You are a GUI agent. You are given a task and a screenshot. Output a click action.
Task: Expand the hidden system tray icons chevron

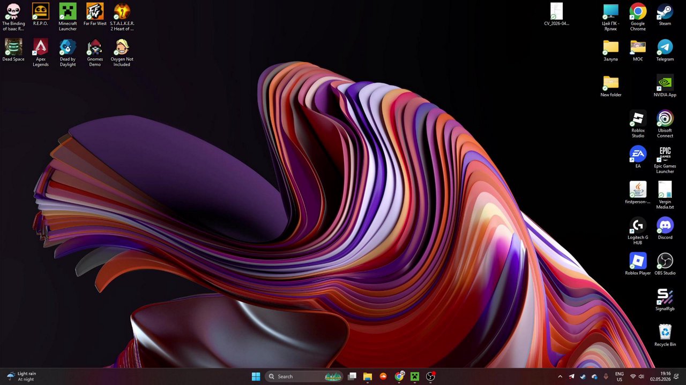(x=560, y=376)
